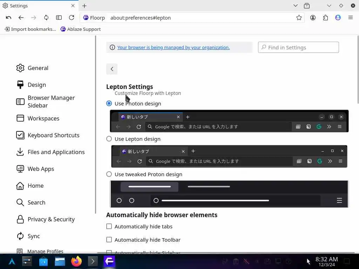The width and height of the screenshot is (359, 269).
Task: Open Browser Manager Sidebar settings
Action: pyautogui.click(x=45, y=102)
